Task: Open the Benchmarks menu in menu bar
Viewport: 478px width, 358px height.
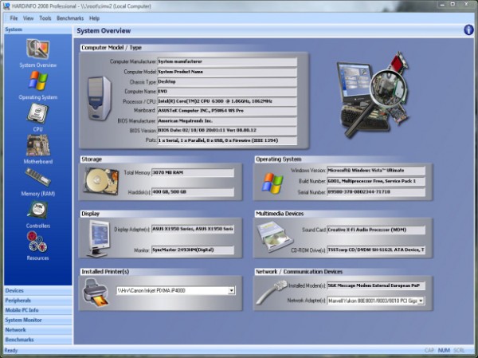Action: [70, 18]
